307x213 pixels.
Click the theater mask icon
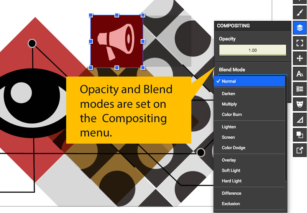(x=299, y=104)
